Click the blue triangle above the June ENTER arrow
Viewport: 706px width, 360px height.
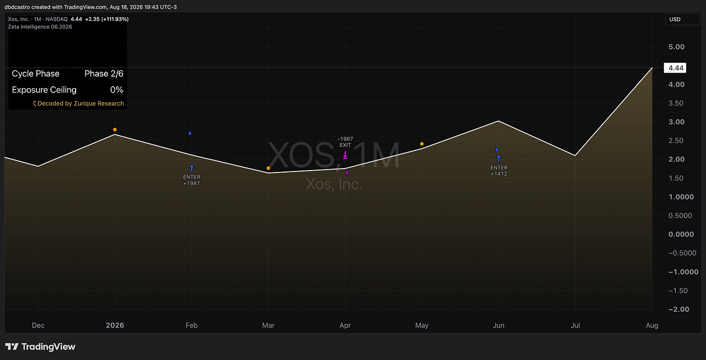coord(497,150)
